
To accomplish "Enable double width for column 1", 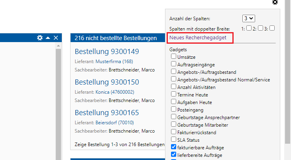I will point(249,29).
